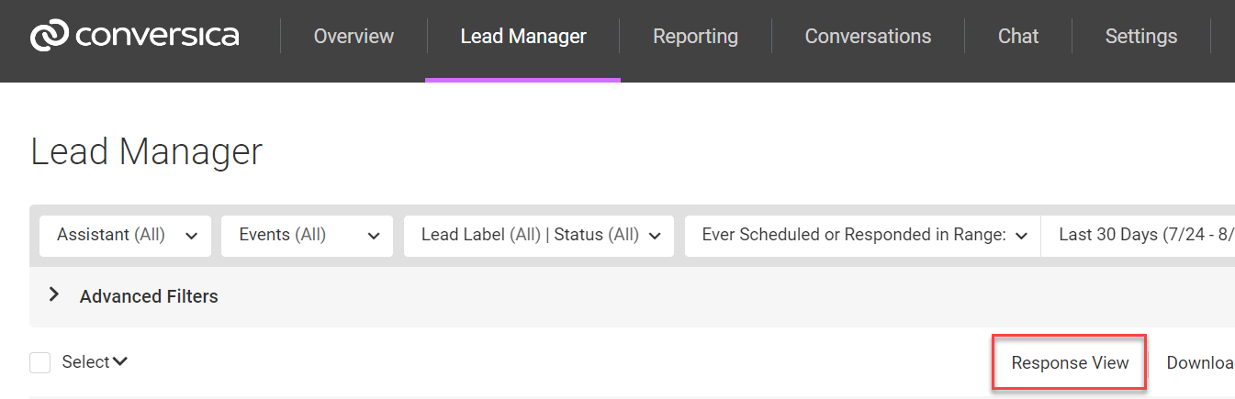Tick the Select all checkbox
Viewport: 1235px width, 399px height.
tap(39, 363)
